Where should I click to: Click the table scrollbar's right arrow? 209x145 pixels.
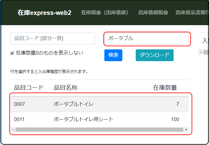(x=186, y=129)
